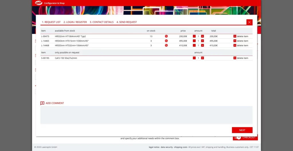Click the Add Comment icon
Image resolution: width=293 pixels, height=151 pixels.
tap(42, 103)
